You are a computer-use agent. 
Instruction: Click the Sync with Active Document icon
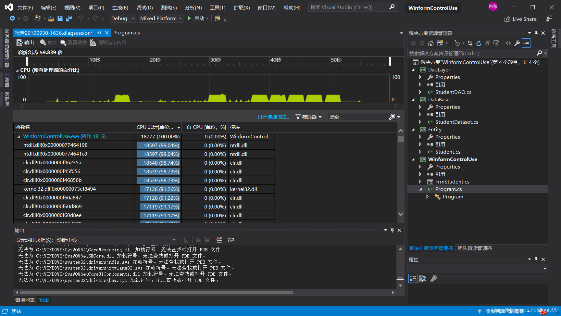pyautogui.click(x=470, y=43)
